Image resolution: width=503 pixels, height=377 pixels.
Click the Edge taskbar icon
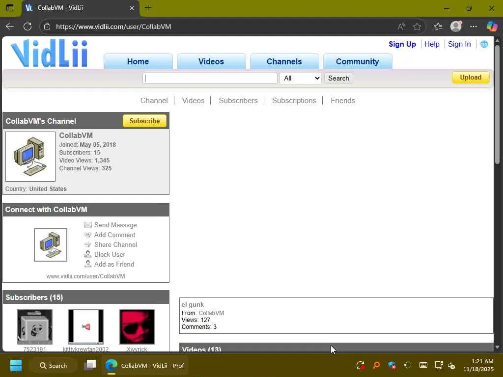[x=112, y=365]
